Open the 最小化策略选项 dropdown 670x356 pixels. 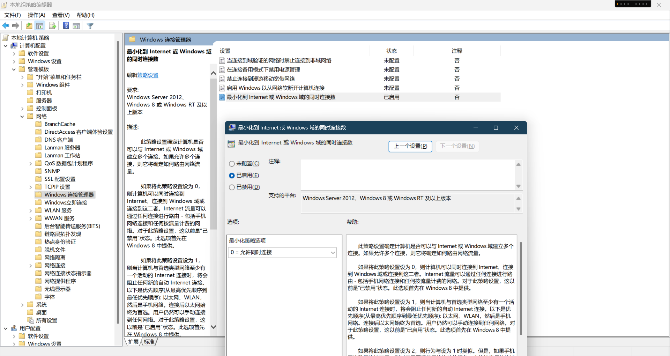click(x=283, y=252)
